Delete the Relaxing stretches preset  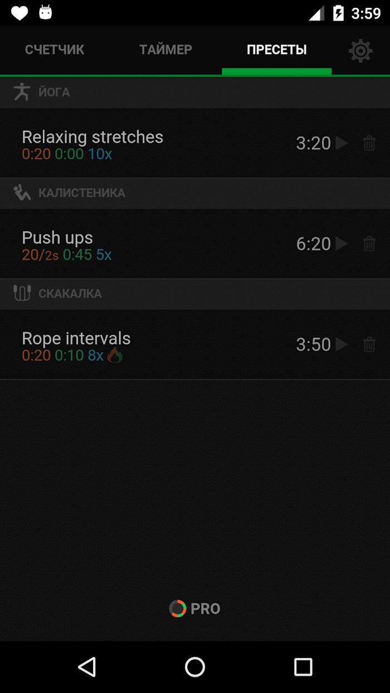tap(369, 143)
